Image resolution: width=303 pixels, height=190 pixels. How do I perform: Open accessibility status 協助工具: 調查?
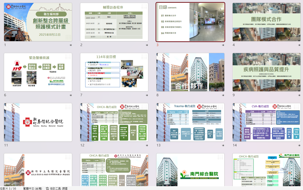57,188
